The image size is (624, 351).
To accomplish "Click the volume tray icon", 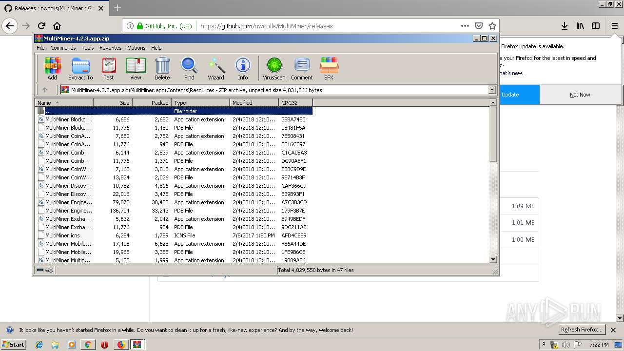I will pyautogui.click(x=566, y=345).
